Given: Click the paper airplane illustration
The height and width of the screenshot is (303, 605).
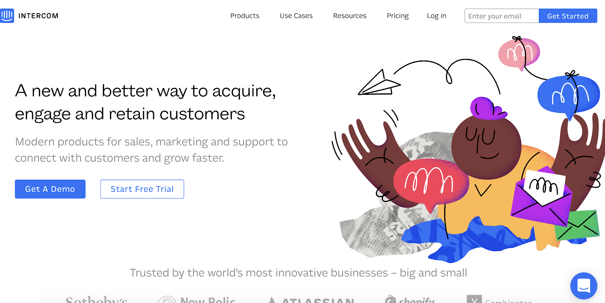Looking at the screenshot, I should click(x=379, y=84).
